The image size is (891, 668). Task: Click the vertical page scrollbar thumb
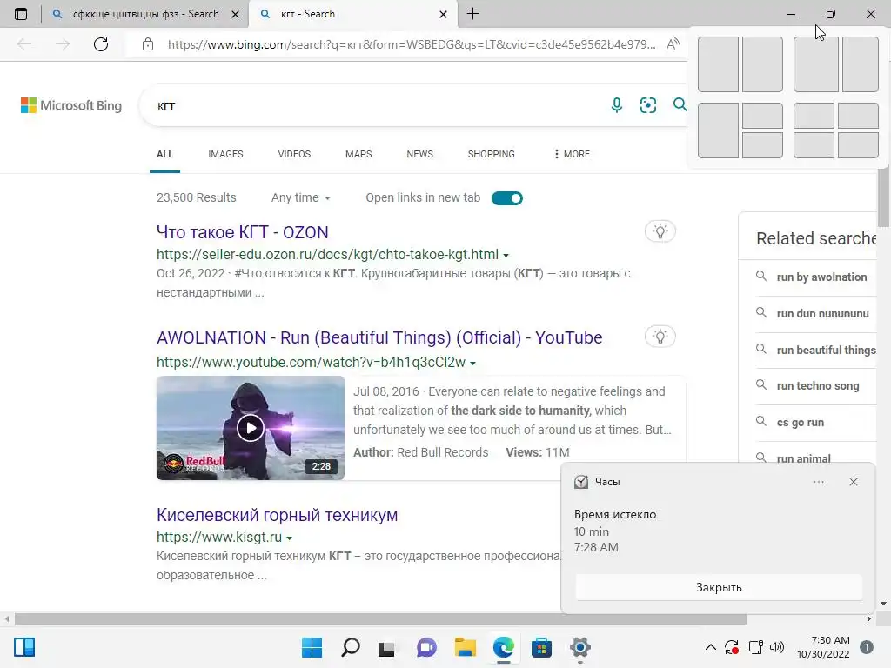pos(883,199)
